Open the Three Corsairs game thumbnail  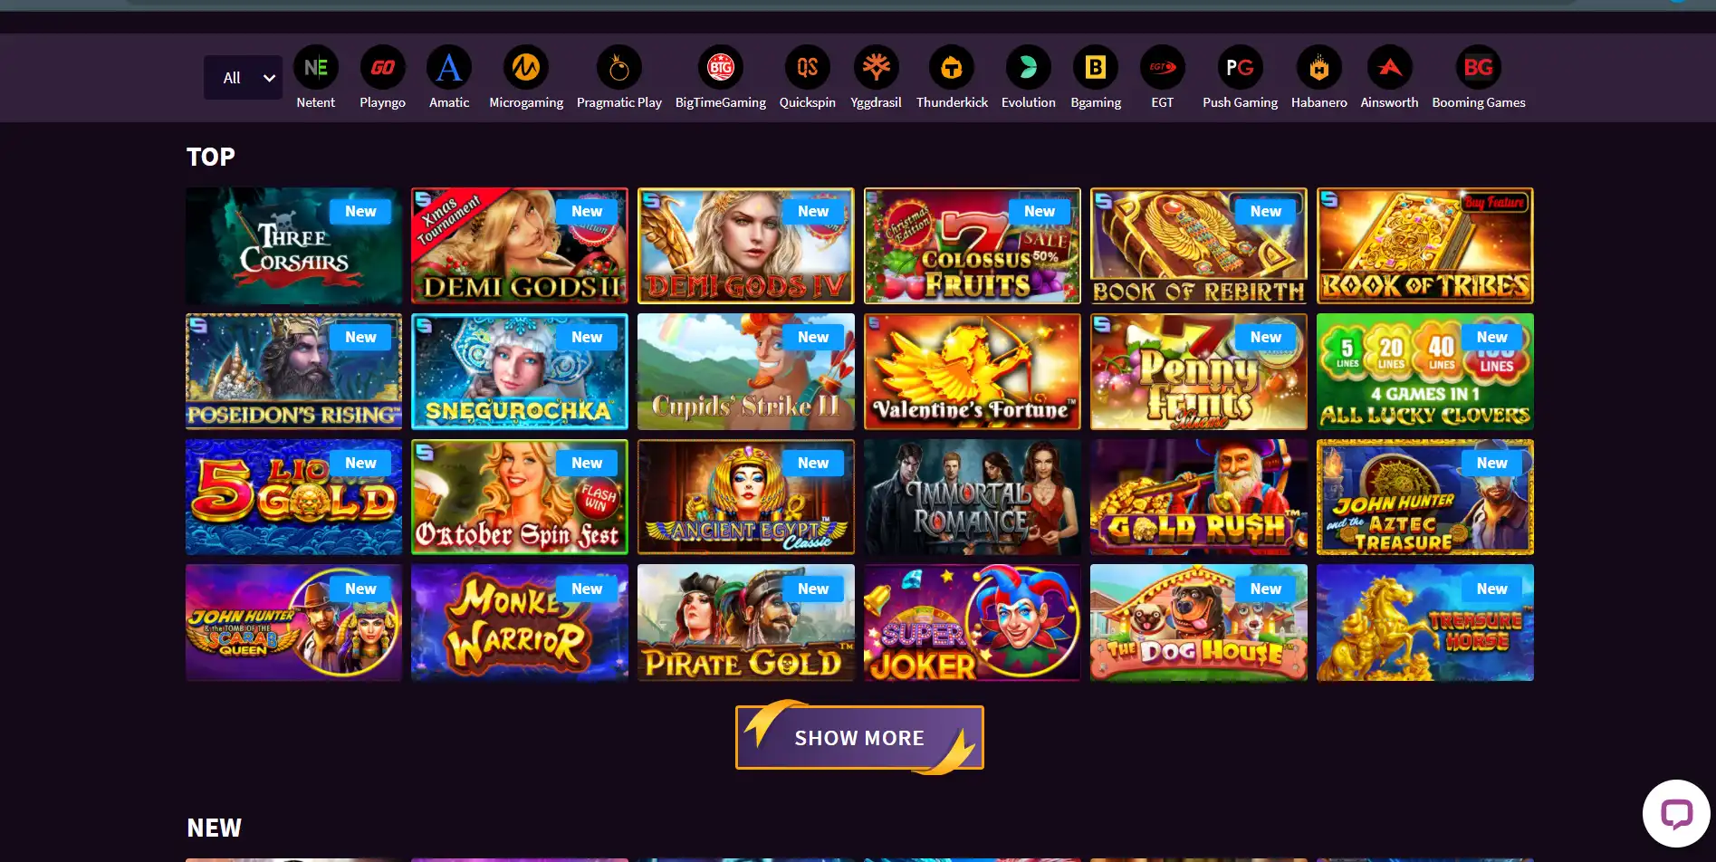pyautogui.click(x=293, y=245)
